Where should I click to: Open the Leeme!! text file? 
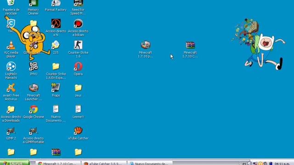[78, 112]
